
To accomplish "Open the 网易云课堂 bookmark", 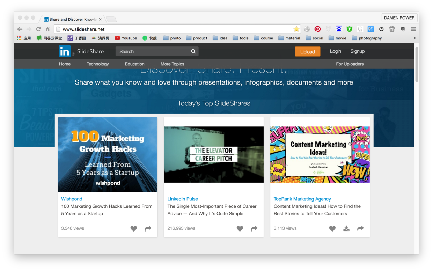I will tap(49, 38).
